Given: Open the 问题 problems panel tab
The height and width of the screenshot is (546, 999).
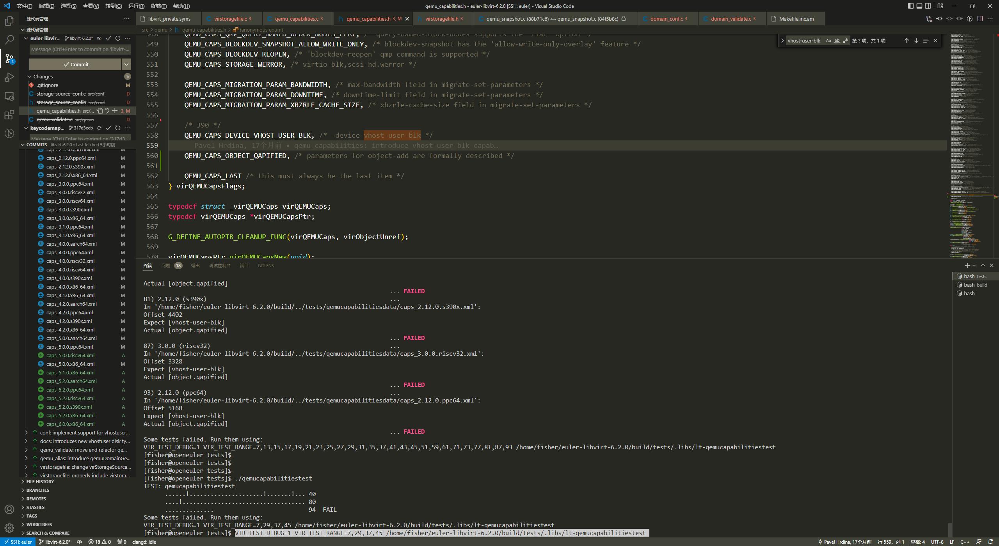Looking at the screenshot, I should pyautogui.click(x=172, y=266).
